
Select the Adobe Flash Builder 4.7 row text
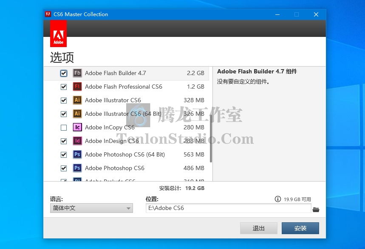[x=116, y=73]
